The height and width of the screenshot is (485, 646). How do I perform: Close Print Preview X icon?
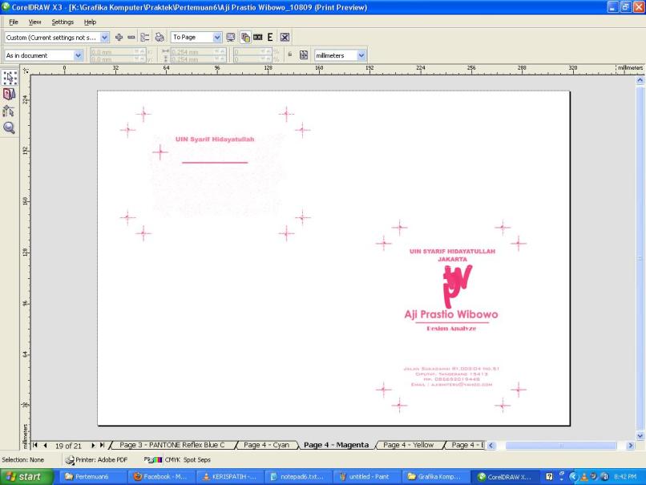(285, 38)
